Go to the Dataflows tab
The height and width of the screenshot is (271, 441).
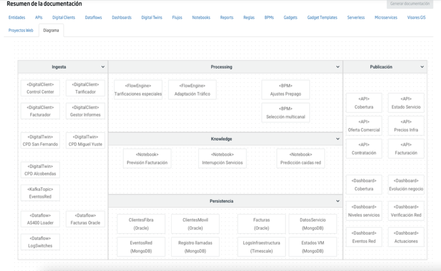[x=93, y=17]
